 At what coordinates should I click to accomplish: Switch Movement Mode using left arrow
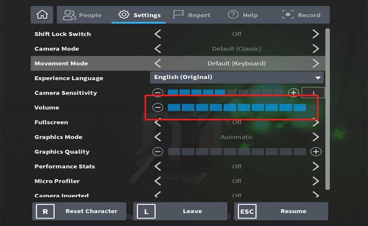(158, 64)
